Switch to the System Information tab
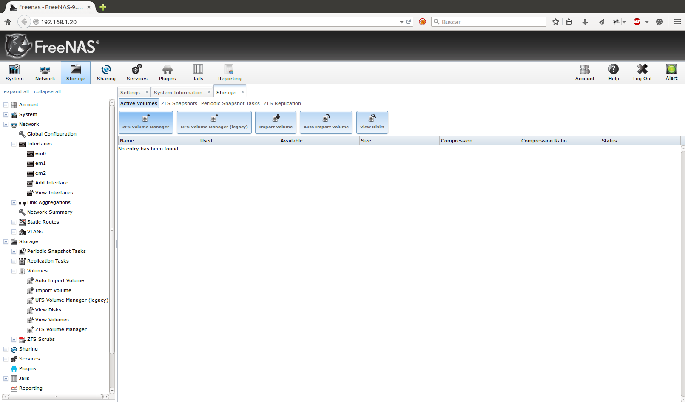 coord(178,92)
